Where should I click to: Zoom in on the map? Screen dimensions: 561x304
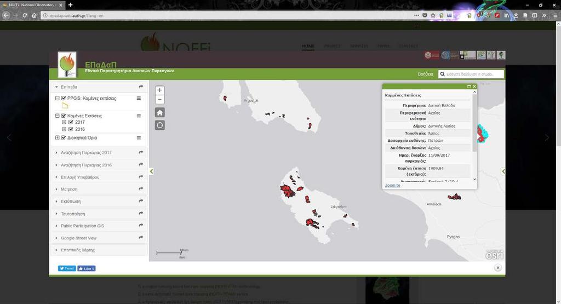pos(159,90)
